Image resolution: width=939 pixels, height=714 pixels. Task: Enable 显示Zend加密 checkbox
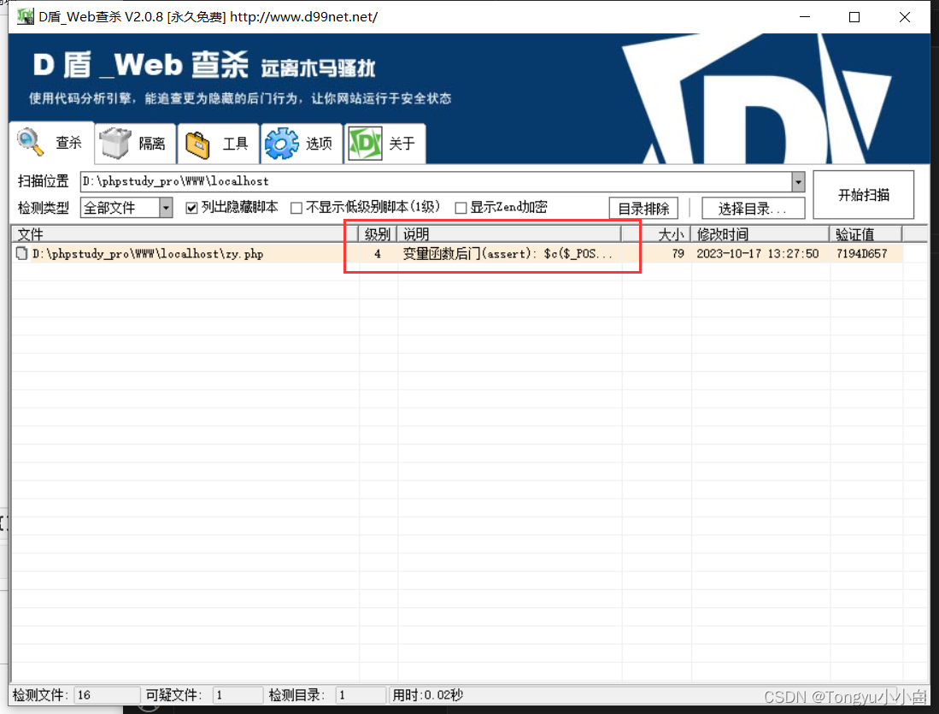[x=461, y=208]
